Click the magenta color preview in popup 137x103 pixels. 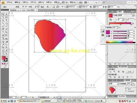pyautogui.click(x=108, y=32)
